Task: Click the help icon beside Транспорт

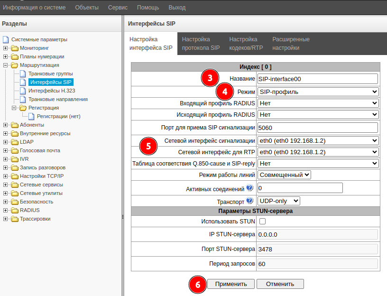Action: (249, 201)
